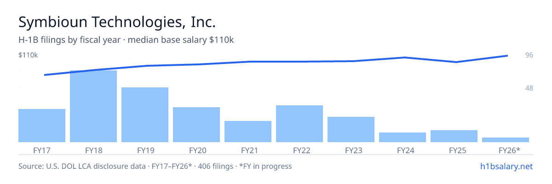Click salary line endpoint above FY26*
The width and height of the screenshot is (552, 184).
507,56
